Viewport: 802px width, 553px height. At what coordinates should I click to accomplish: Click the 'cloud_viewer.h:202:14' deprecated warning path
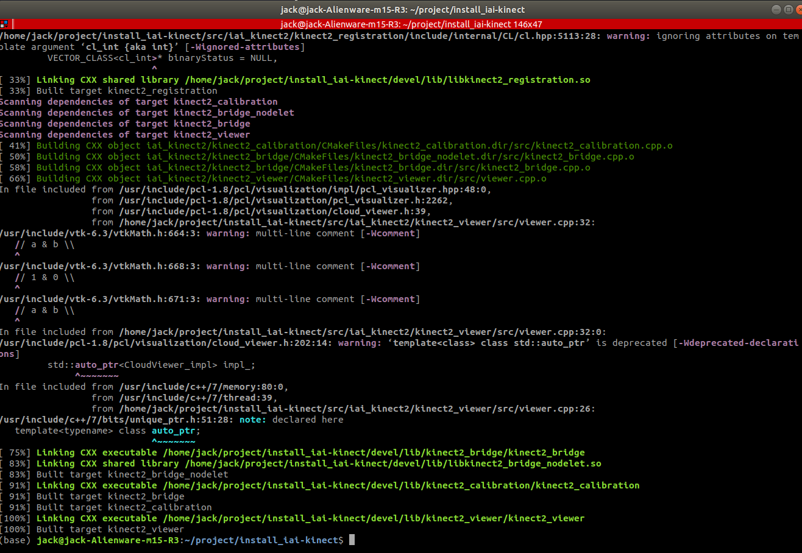166,343
